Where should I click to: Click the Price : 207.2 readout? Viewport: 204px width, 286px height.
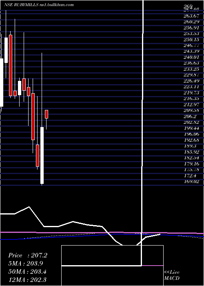coord(28,255)
